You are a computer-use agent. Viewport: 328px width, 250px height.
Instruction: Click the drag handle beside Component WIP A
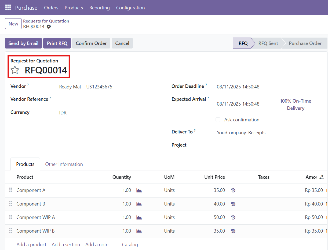click(10, 217)
